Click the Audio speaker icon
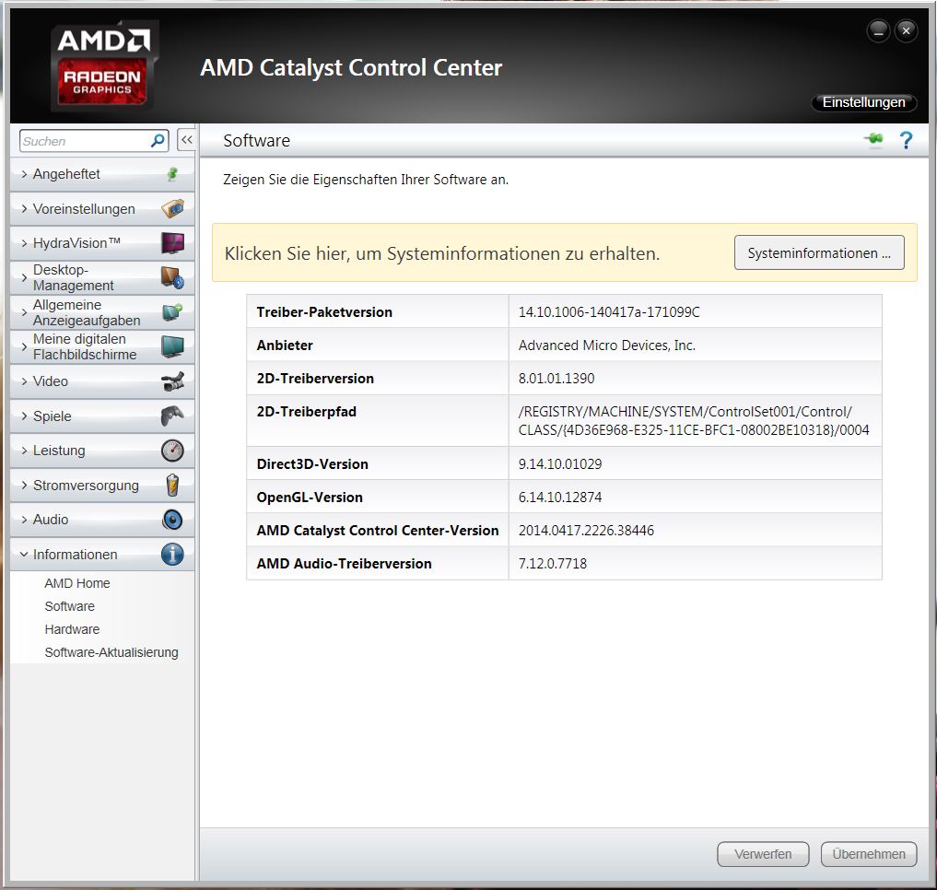 coord(172,520)
